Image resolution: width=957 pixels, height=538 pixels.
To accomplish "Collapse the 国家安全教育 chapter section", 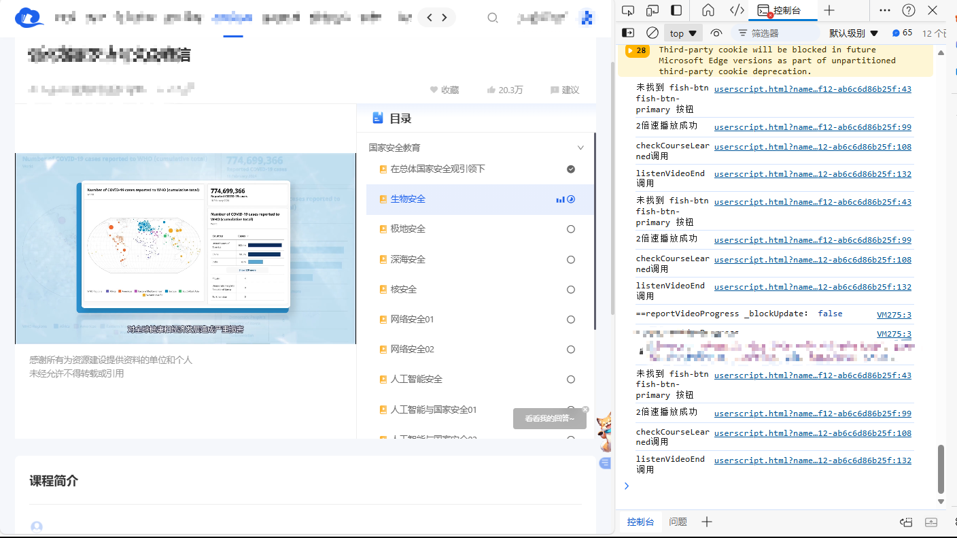I will [580, 148].
